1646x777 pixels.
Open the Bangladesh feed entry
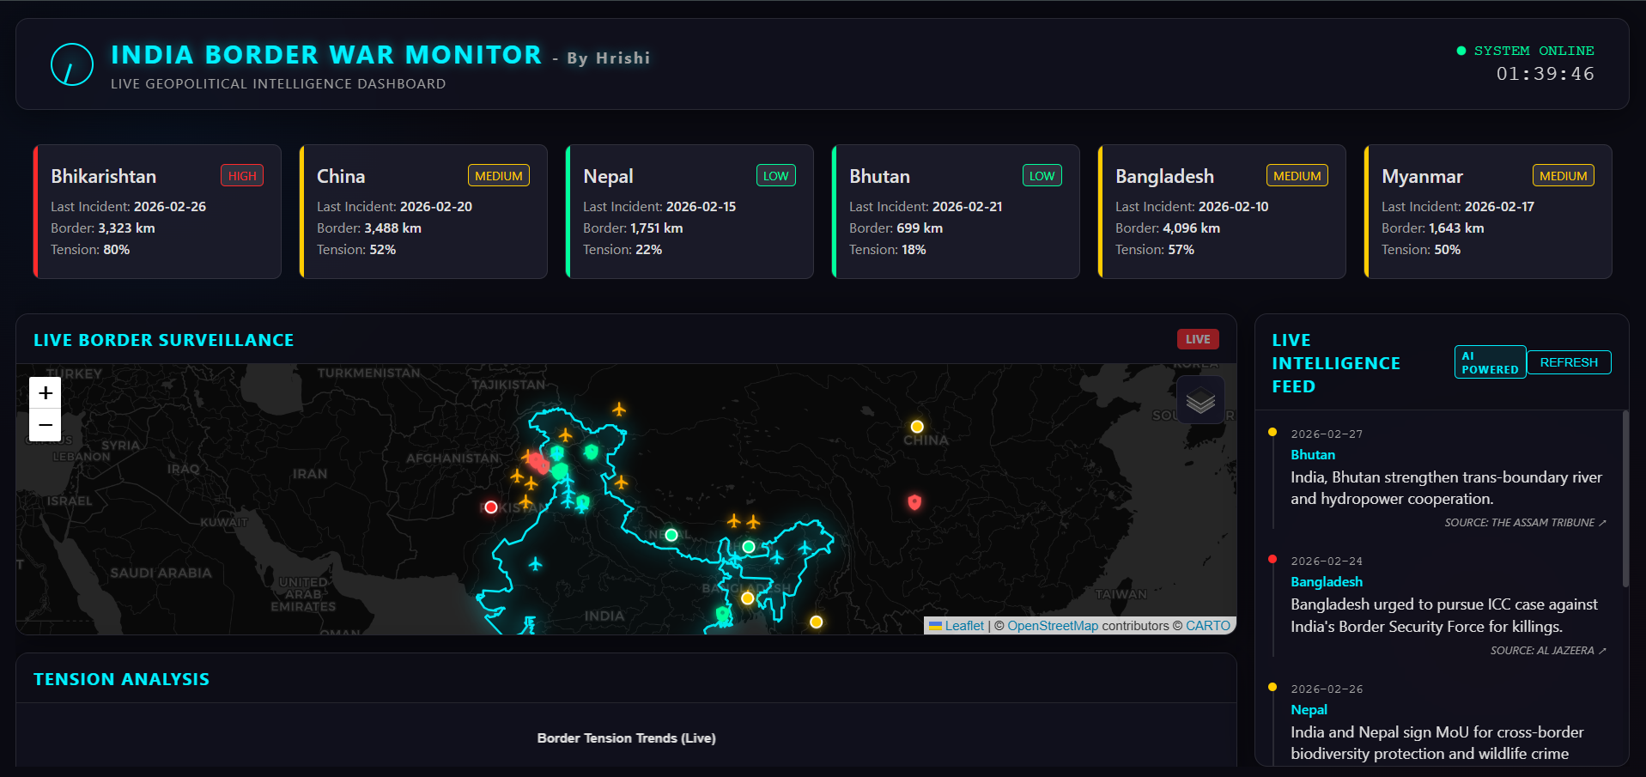[1326, 581]
